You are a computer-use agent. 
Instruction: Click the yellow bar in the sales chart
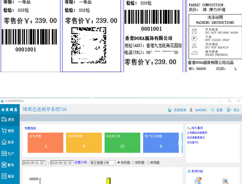[109, 181]
